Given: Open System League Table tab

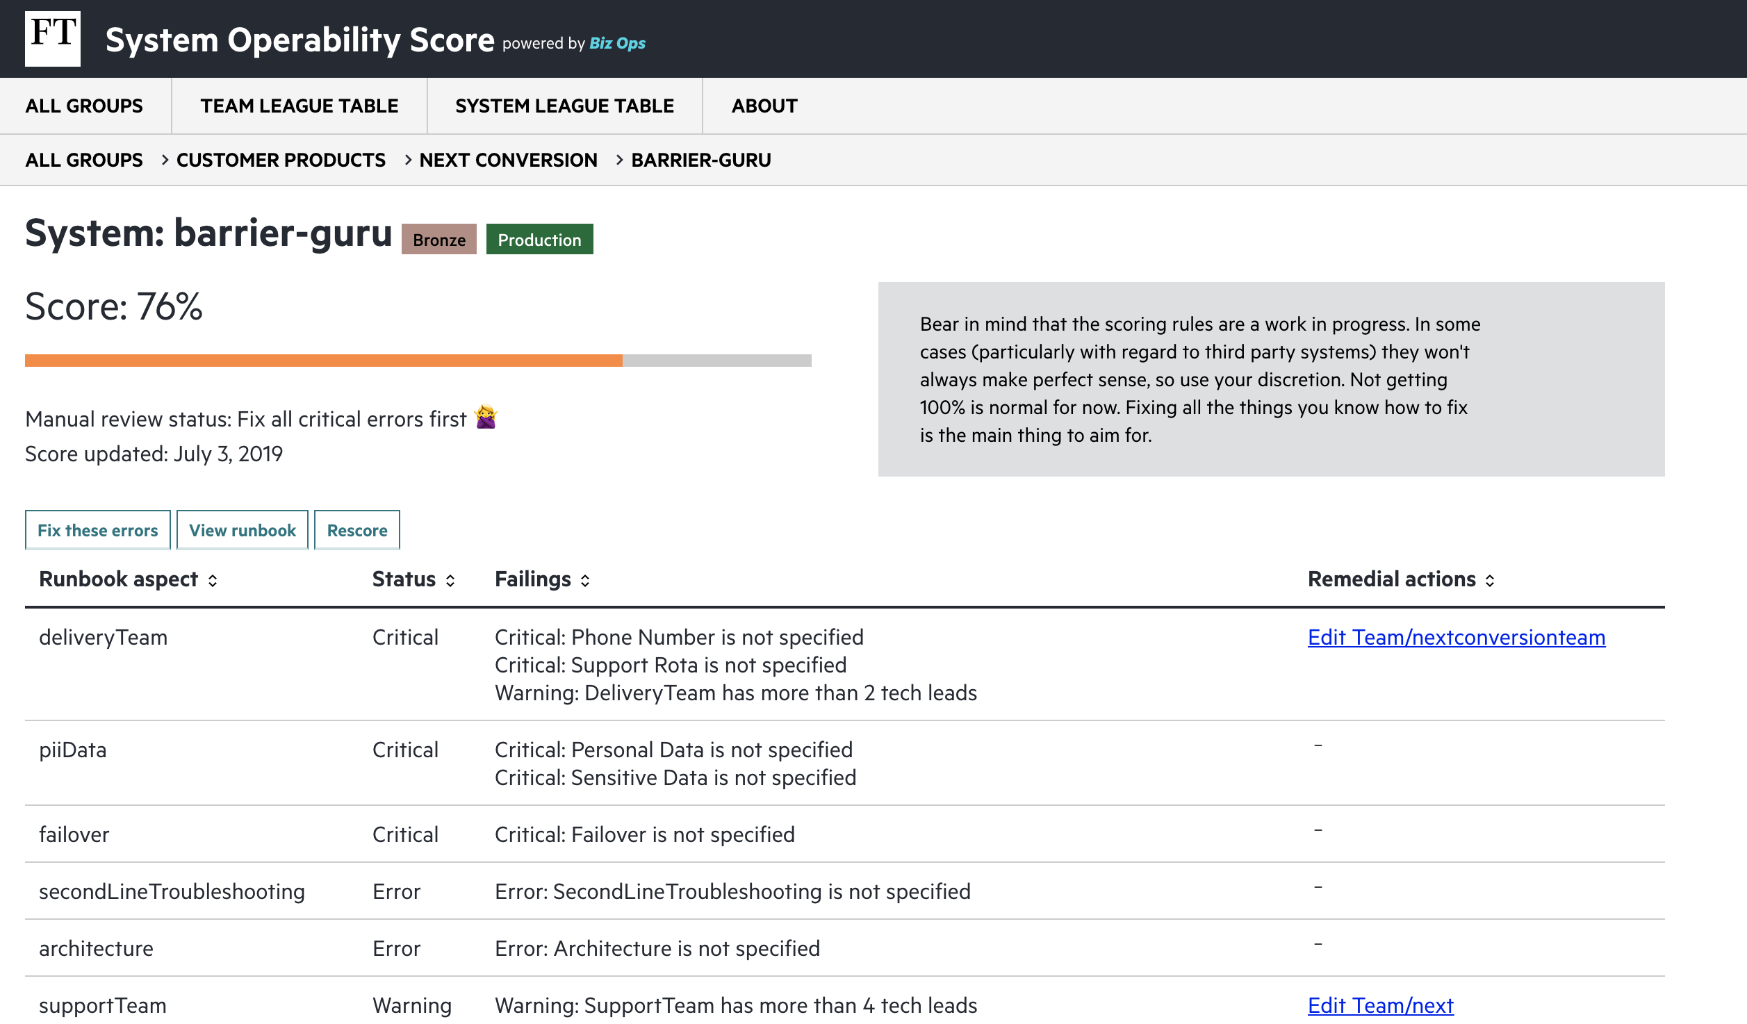Looking at the screenshot, I should pyautogui.click(x=564, y=106).
